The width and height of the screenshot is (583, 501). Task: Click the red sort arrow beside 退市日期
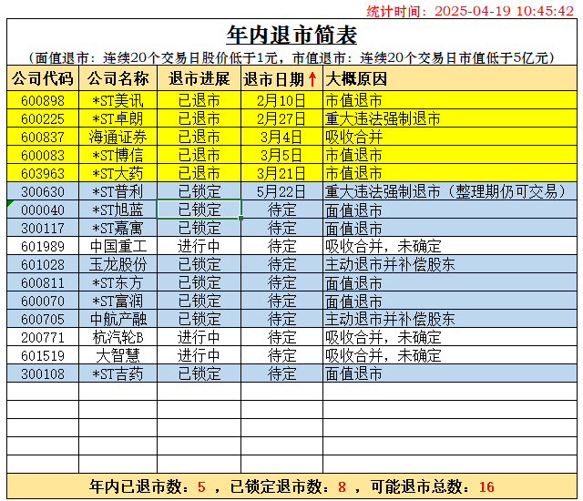pos(312,78)
